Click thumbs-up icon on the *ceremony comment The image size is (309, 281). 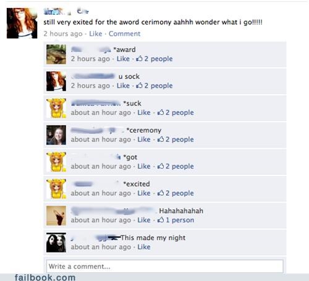tap(161, 140)
